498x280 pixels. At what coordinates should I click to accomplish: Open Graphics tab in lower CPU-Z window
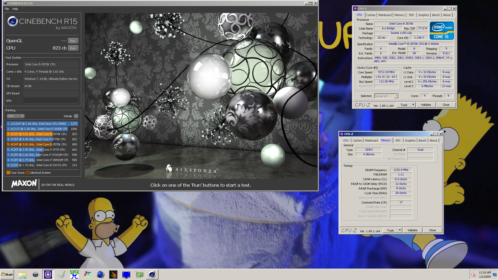[410, 141]
